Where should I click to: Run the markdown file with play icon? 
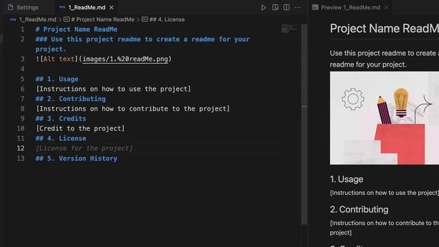coord(263,8)
